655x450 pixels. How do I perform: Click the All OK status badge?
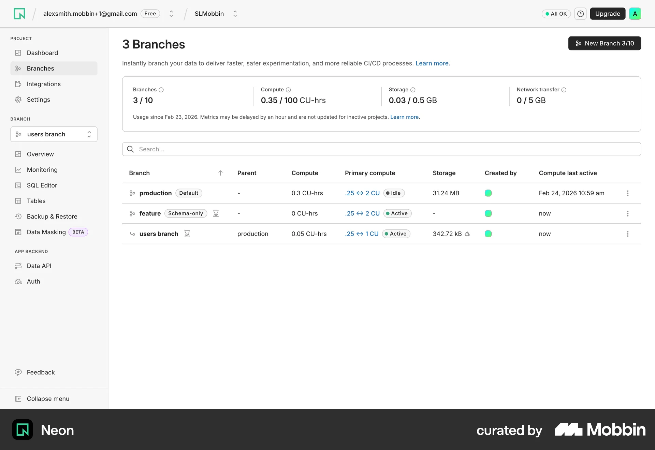point(556,14)
